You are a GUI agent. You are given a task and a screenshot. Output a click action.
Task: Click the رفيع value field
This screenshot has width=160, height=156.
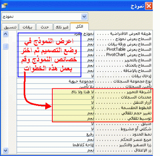(55, 134)
